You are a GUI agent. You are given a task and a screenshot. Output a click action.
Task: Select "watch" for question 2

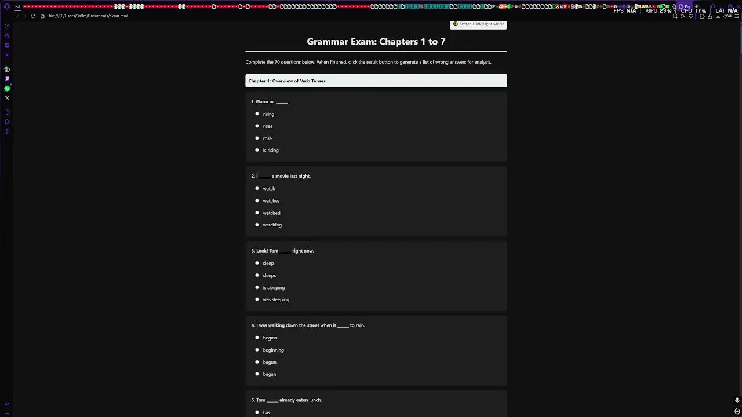point(257,189)
